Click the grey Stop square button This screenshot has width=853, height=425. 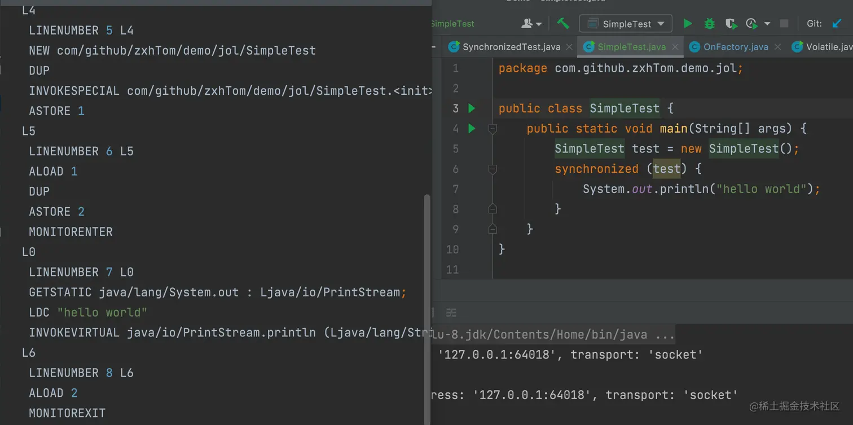pyautogui.click(x=784, y=24)
